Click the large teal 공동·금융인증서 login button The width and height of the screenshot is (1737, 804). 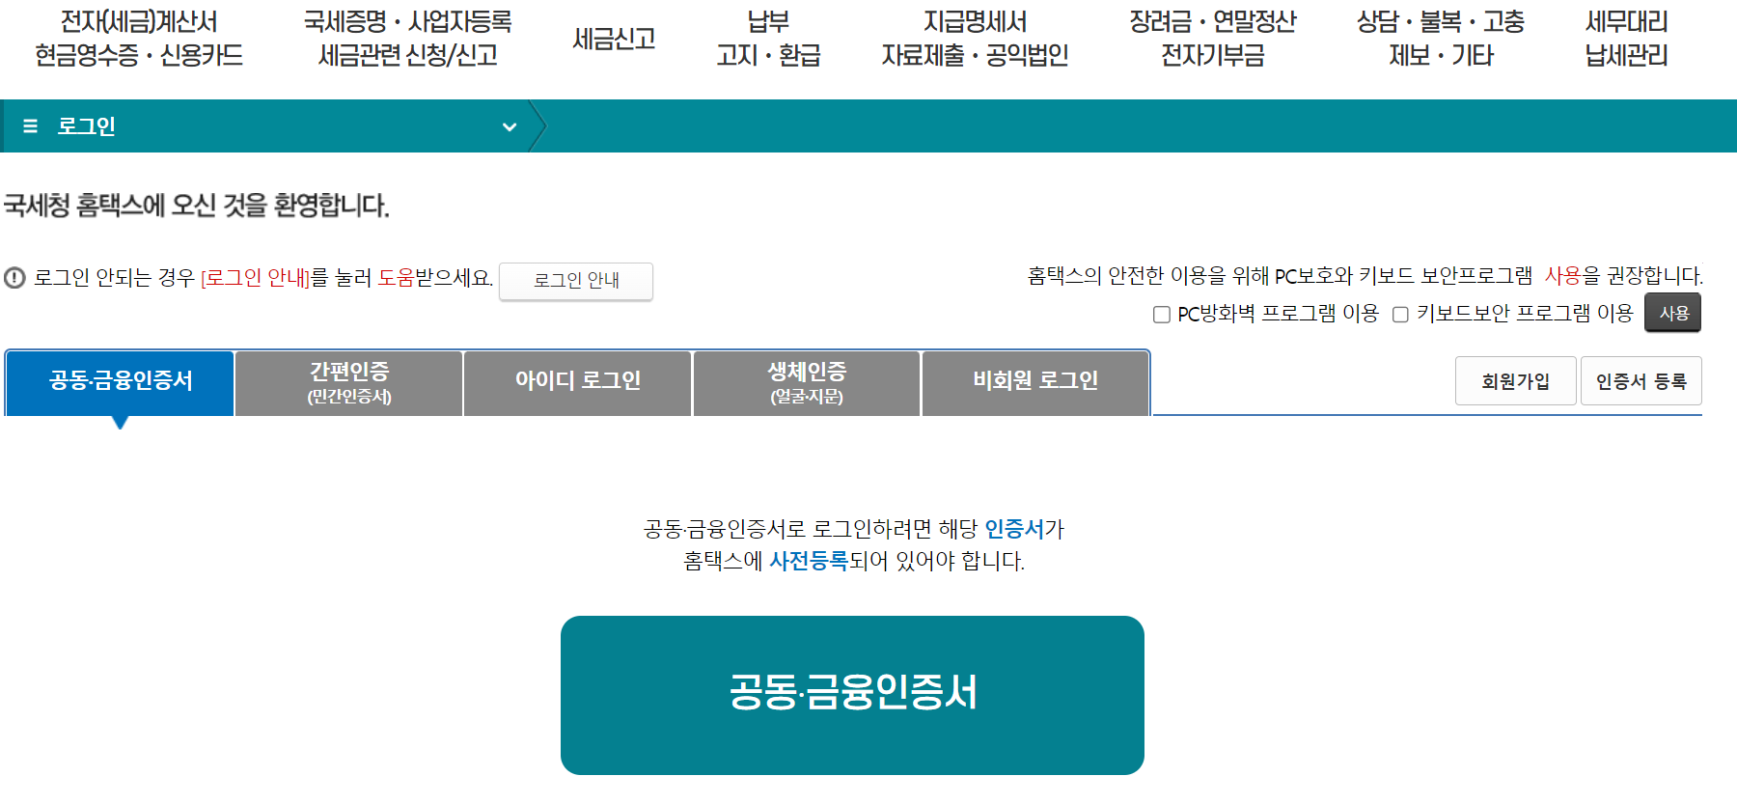pyautogui.click(x=852, y=695)
